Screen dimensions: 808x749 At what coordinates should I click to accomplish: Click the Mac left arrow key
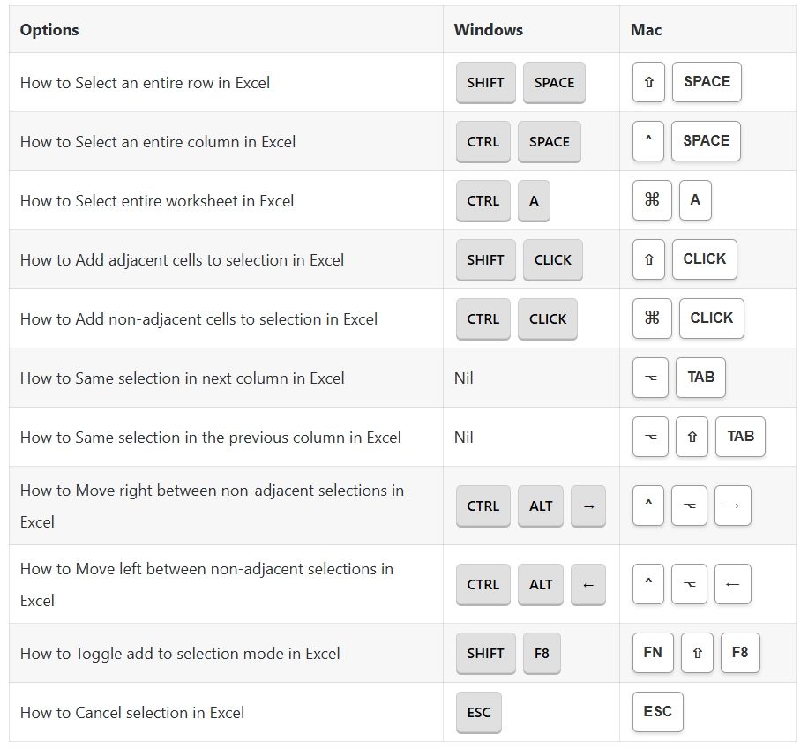[733, 585]
